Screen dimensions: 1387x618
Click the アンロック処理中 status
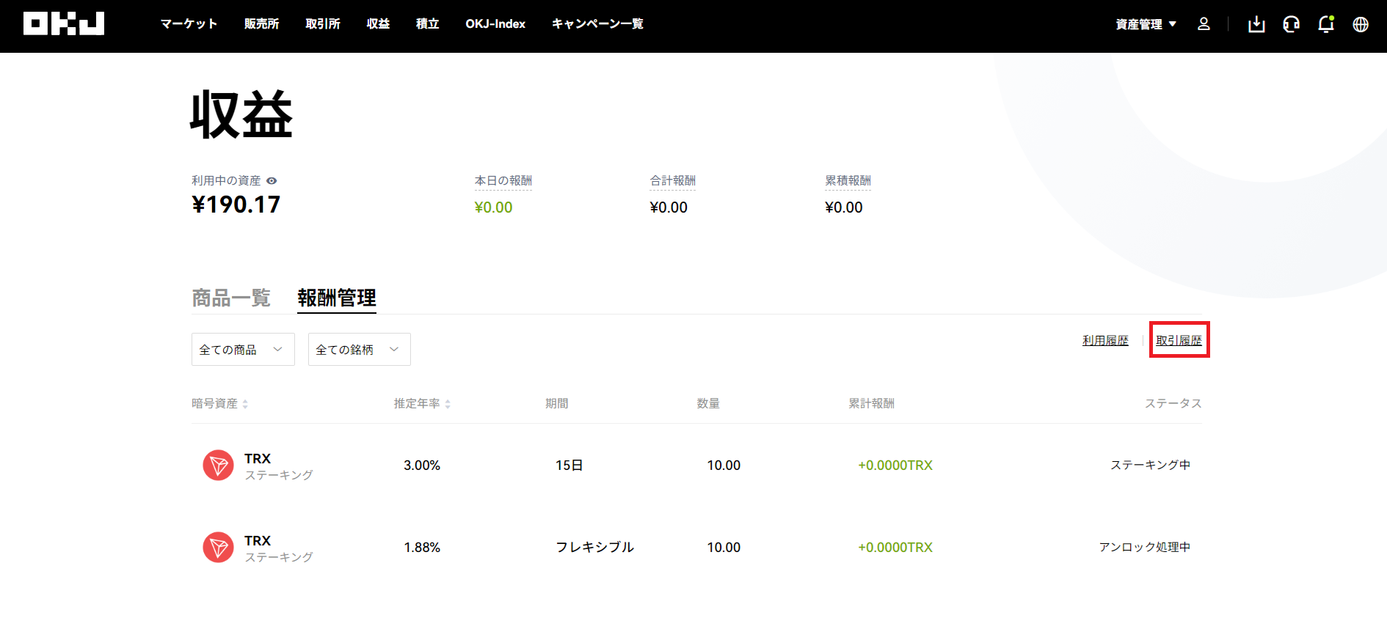click(1145, 547)
